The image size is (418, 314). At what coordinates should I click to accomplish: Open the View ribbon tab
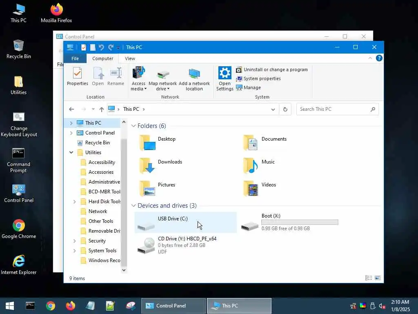point(130,58)
